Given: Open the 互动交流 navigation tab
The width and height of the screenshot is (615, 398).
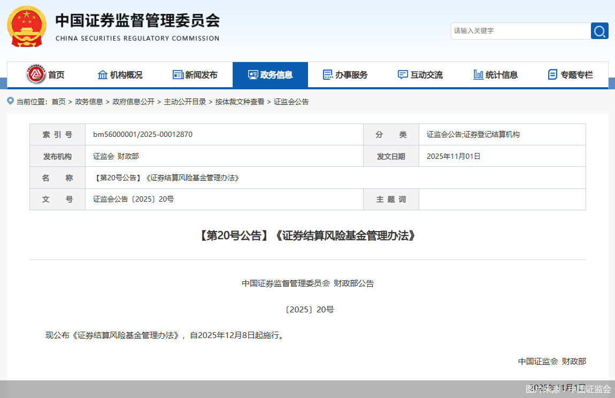Looking at the screenshot, I should [x=420, y=74].
